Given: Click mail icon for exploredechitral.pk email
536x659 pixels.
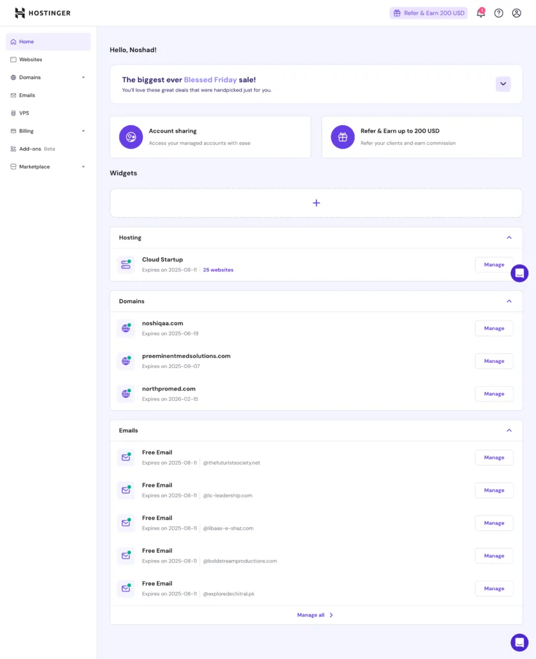Looking at the screenshot, I should point(125,588).
